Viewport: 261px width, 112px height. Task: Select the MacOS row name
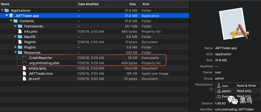pos(30,37)
